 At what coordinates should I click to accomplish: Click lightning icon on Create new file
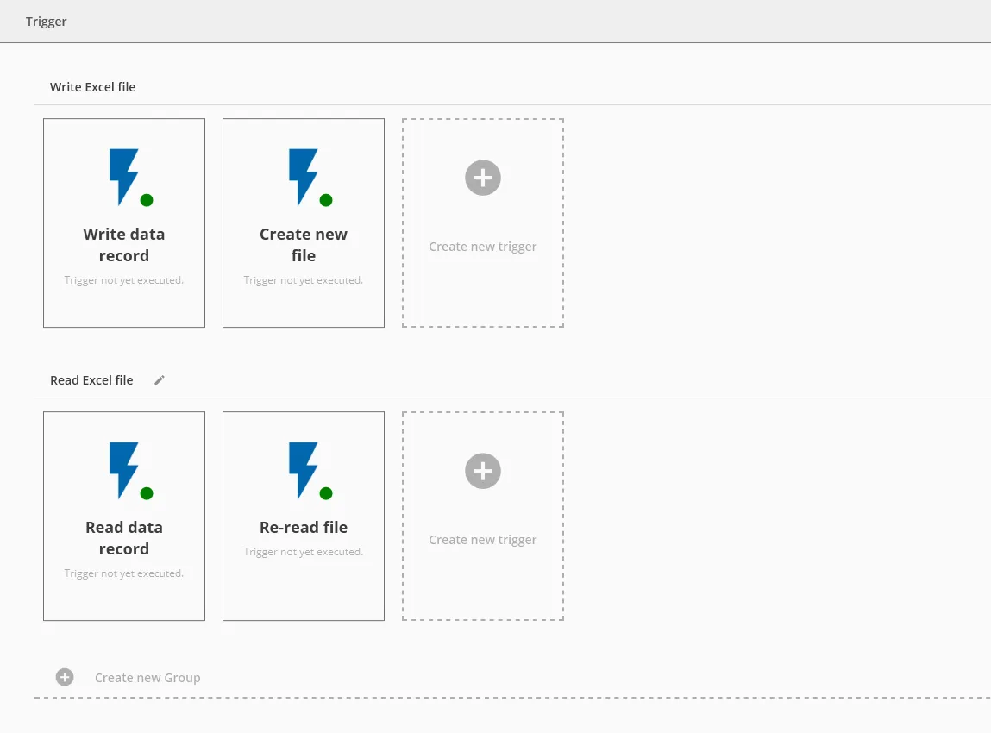pos(304,177)
